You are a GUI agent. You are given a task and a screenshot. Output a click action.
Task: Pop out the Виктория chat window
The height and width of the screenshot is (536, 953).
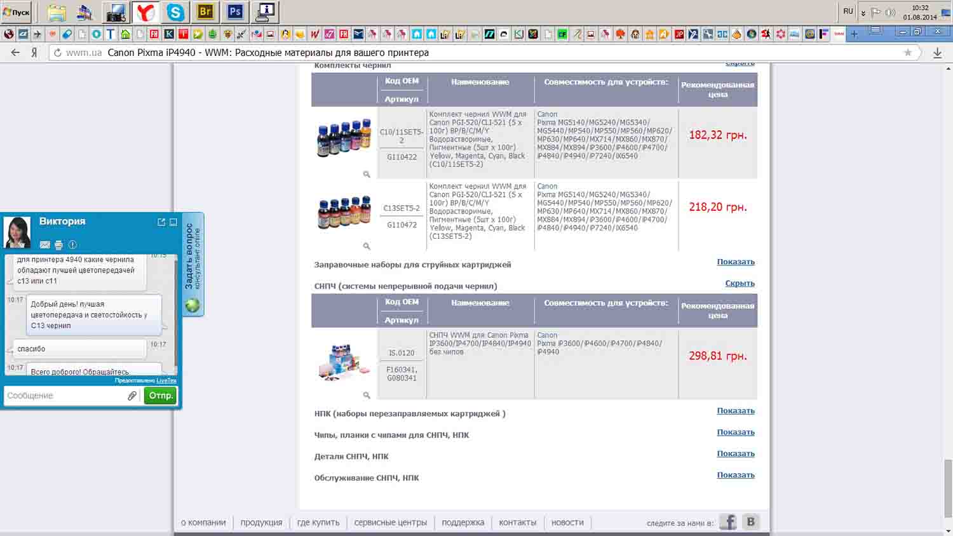(x=161, y=222)
